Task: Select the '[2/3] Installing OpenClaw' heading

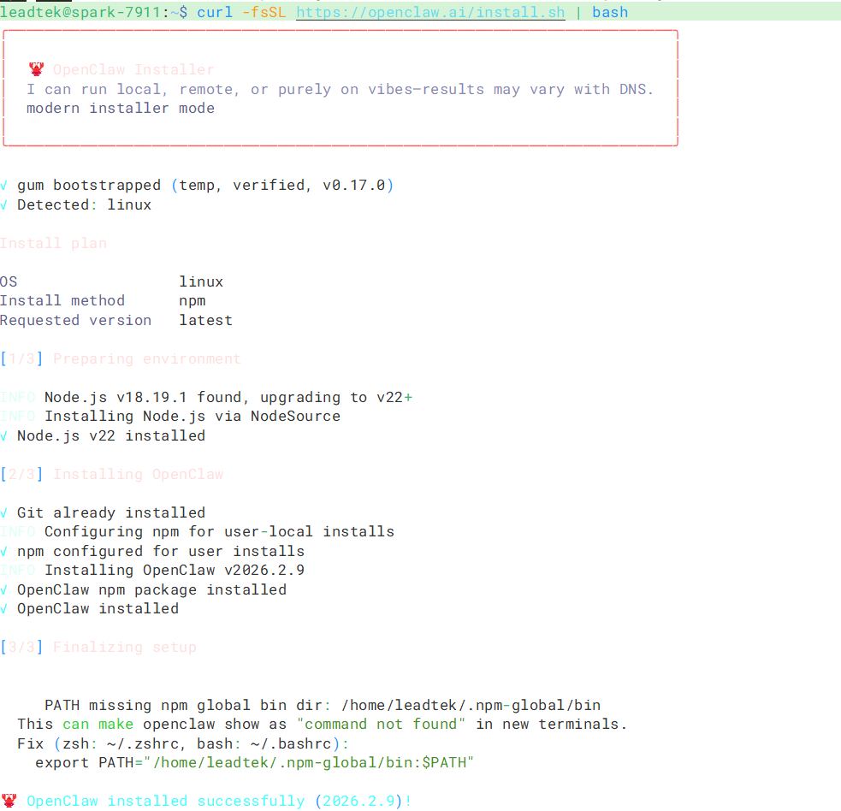Action: (x=111, y=474)
